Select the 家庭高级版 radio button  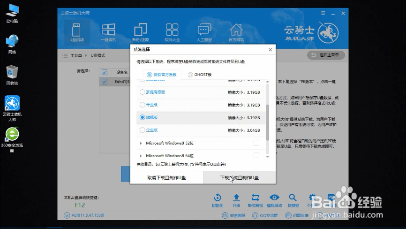tap(142, 92)
